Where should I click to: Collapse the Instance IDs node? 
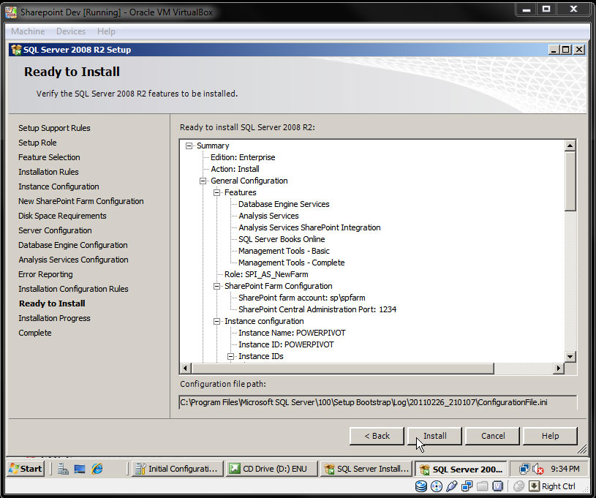[x=231, y=357]
